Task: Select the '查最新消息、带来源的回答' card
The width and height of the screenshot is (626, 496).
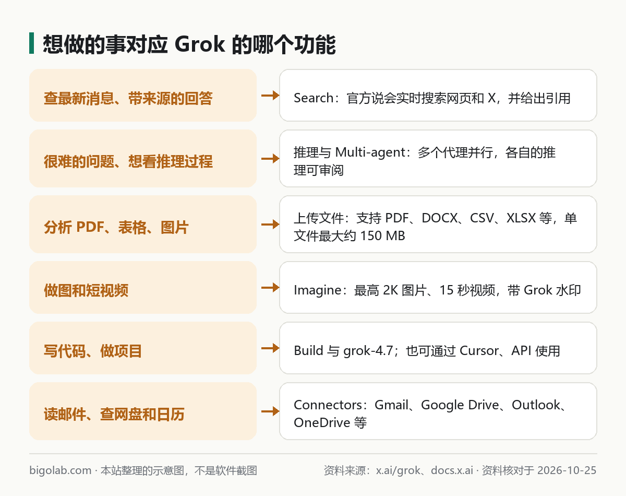Action: 143,96
